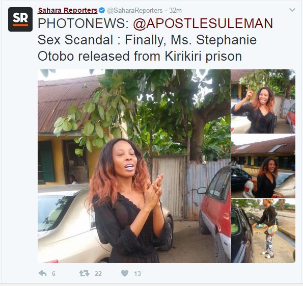Open the @SaharaReporters handle
Screen dimensions: 303x286
(x=134, y=10)
